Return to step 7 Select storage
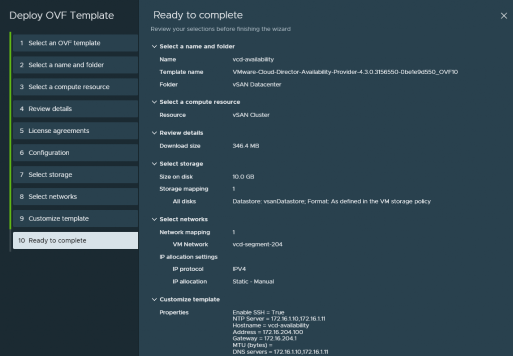Viewport: 513px width, 356px height. click(76, 174)
